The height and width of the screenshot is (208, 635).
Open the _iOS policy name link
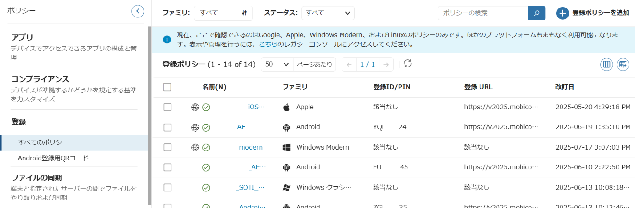point(254,107)
